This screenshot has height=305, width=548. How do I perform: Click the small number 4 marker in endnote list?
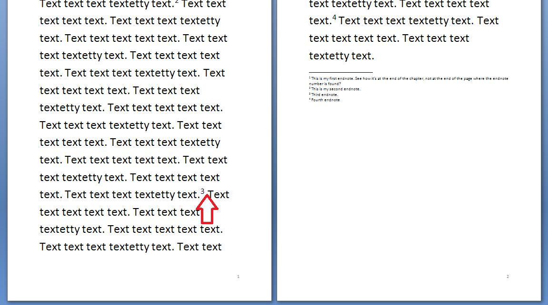pos(310,99)
